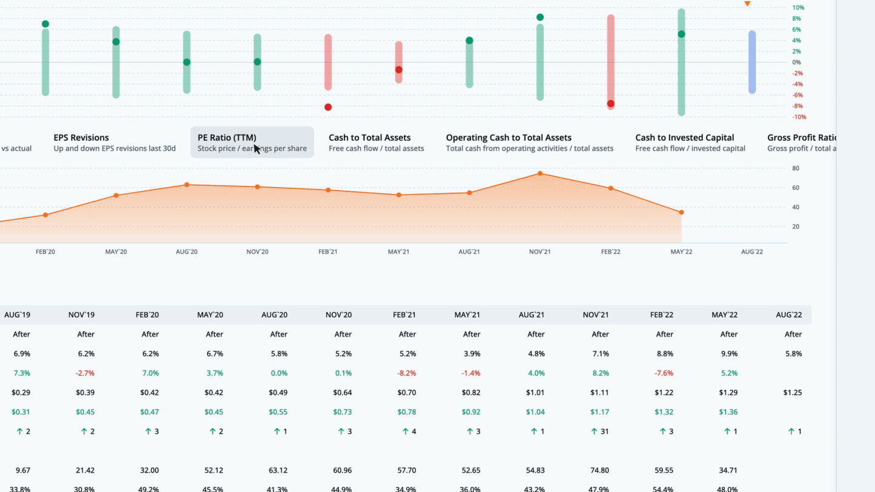Screen dimensions: 875x492
Task: Click the green dot above the NOV`21 bar
Action: coord(540,17)
